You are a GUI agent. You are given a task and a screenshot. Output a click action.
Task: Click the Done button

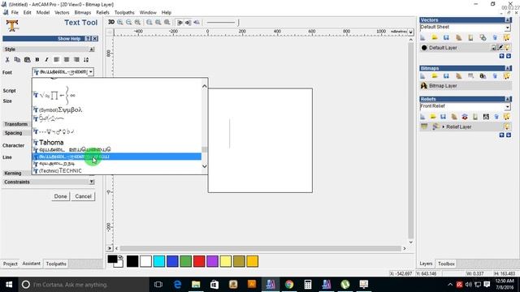click(x=60, y=196)
